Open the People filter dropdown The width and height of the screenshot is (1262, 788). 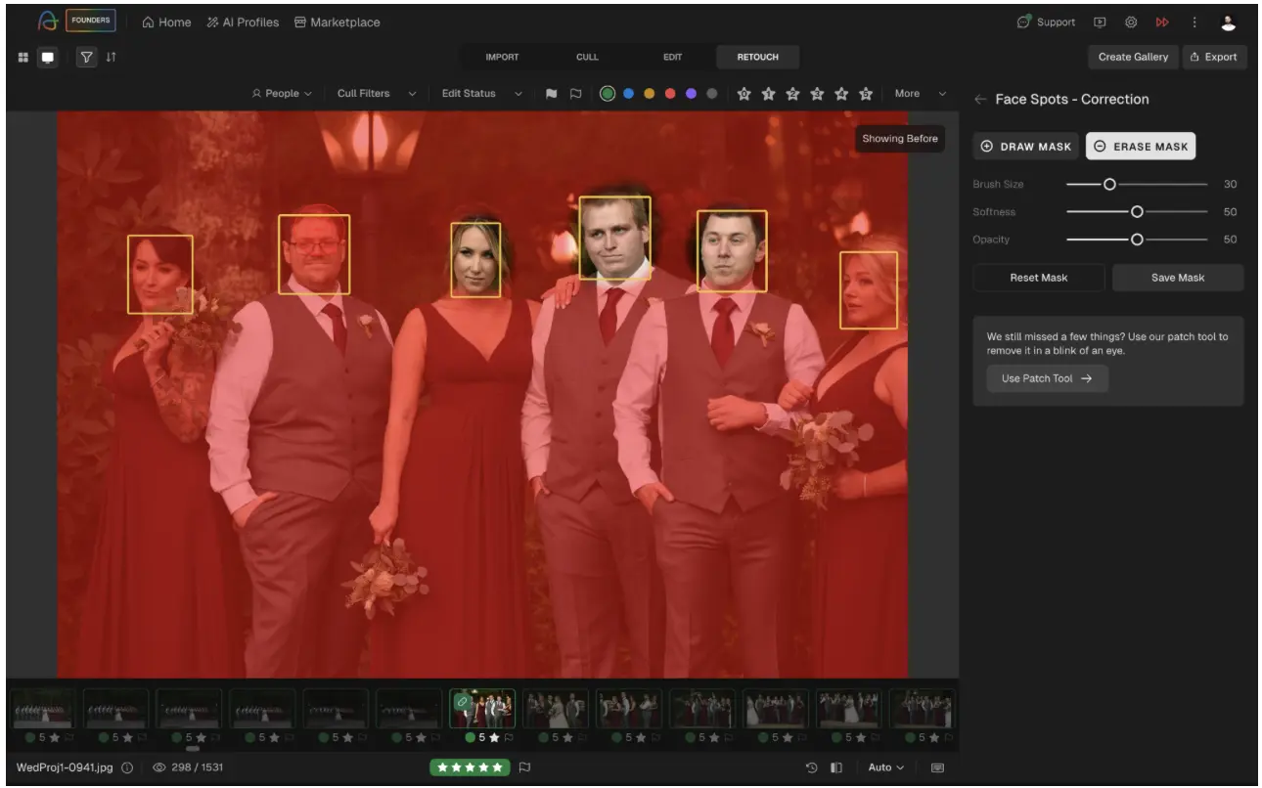click(x=282, y=94)
